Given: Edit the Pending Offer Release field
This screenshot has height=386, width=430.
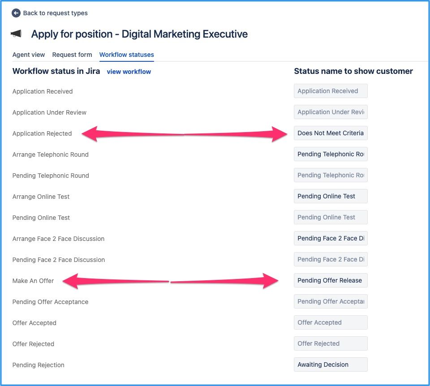Looking at the screenshot, I should coord(331,280).
